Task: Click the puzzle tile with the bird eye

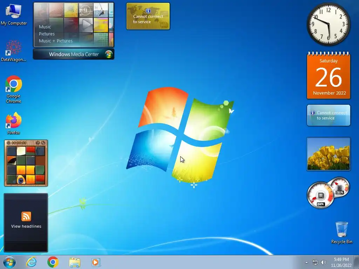Action: point(21,180)
